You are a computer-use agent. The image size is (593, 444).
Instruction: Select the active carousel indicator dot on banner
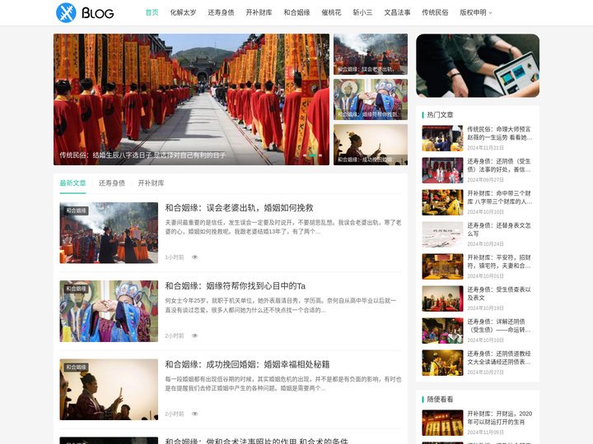(x=312, y=155)
